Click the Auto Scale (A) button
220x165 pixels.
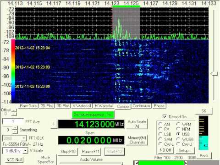click(x=137, y=124)
